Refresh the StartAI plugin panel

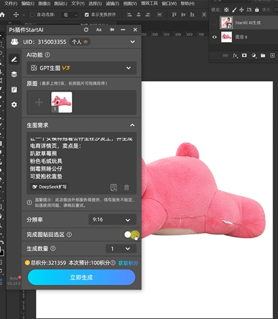click(86, 30)
